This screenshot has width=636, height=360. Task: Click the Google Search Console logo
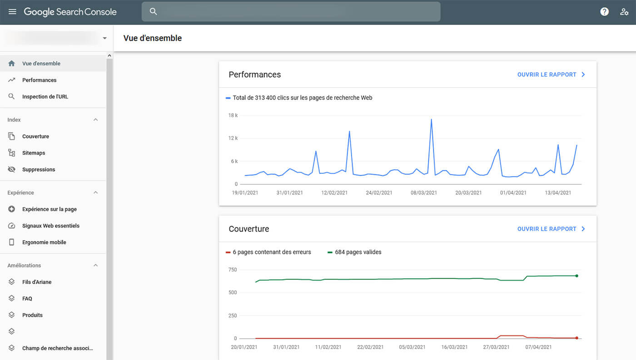(x=70, y=12)
